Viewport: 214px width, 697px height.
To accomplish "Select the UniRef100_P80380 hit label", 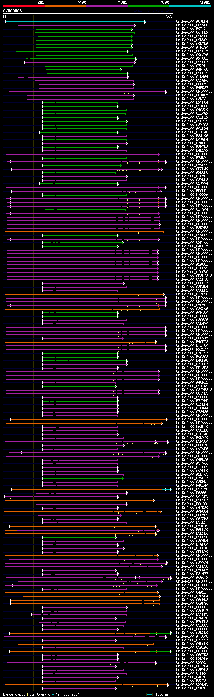I will click(x=192, y=504).
